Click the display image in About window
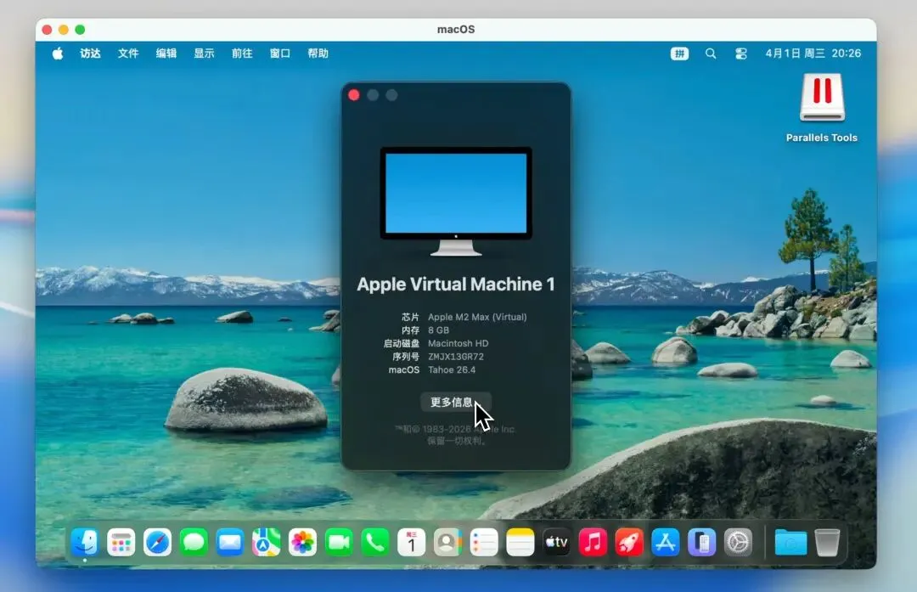 coord(456,201)
